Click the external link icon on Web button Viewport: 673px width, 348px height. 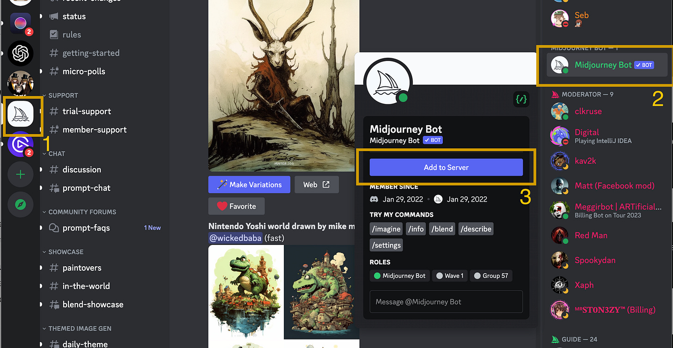tap(326, 184)
